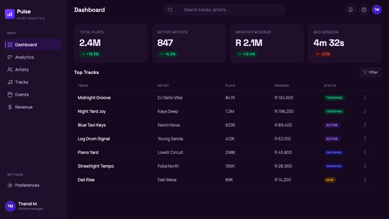Image resolution: width=389 pixels, height=219 pixels.
Task: Sort by the REVENUE column header
Action: [x=282, y=85]
